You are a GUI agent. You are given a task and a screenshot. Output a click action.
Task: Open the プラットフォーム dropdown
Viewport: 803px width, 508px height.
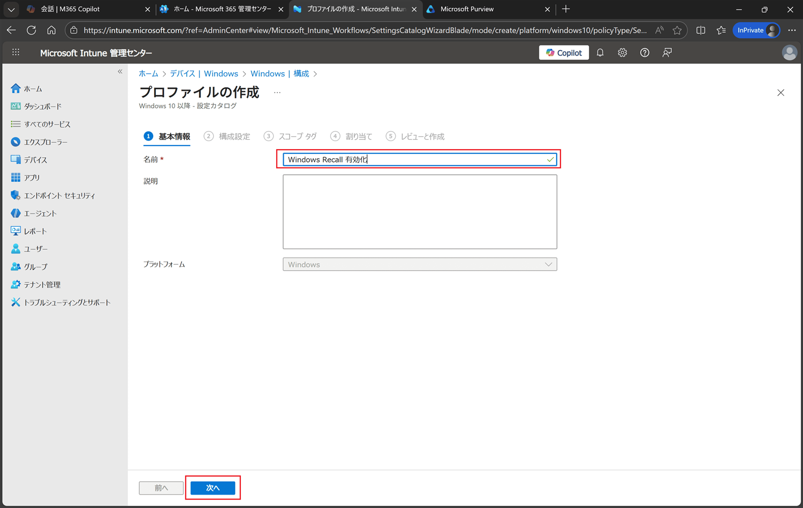[420, 264]
